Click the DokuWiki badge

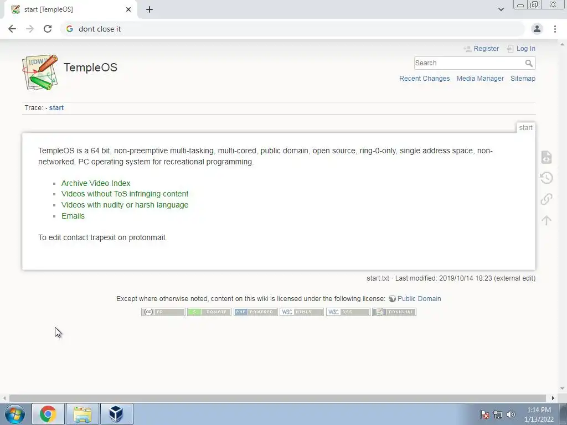pyautogui.click(x=394, y=312)
